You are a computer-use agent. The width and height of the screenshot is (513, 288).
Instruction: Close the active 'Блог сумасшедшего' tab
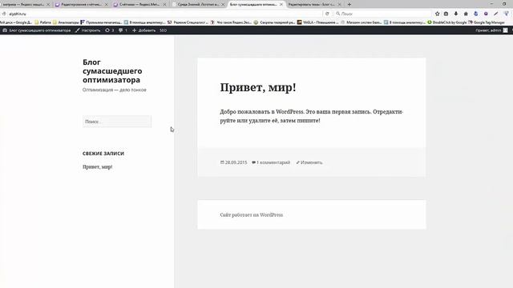point(281,5)
